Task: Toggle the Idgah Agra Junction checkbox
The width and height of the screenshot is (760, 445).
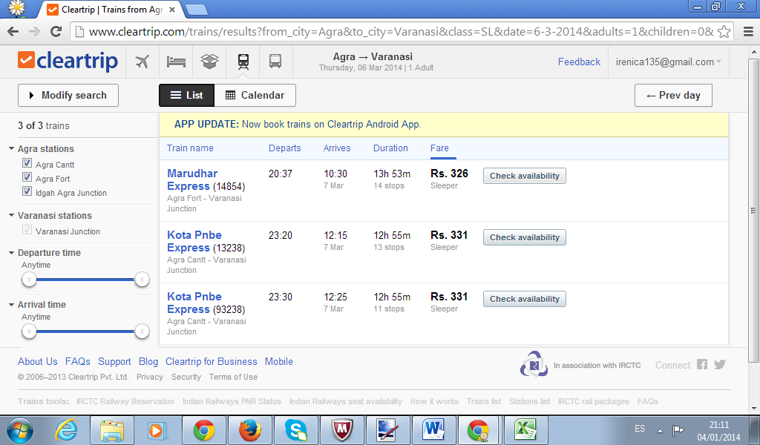Action: (x=27, y=191)
